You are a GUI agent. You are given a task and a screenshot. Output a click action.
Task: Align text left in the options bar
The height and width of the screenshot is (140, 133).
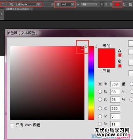click(102, 4)
